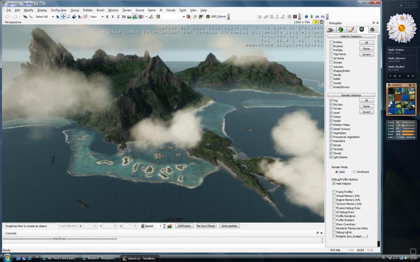Toggle the yellow viewport helper icon
The image size is (420, 262).
point(316,22)
